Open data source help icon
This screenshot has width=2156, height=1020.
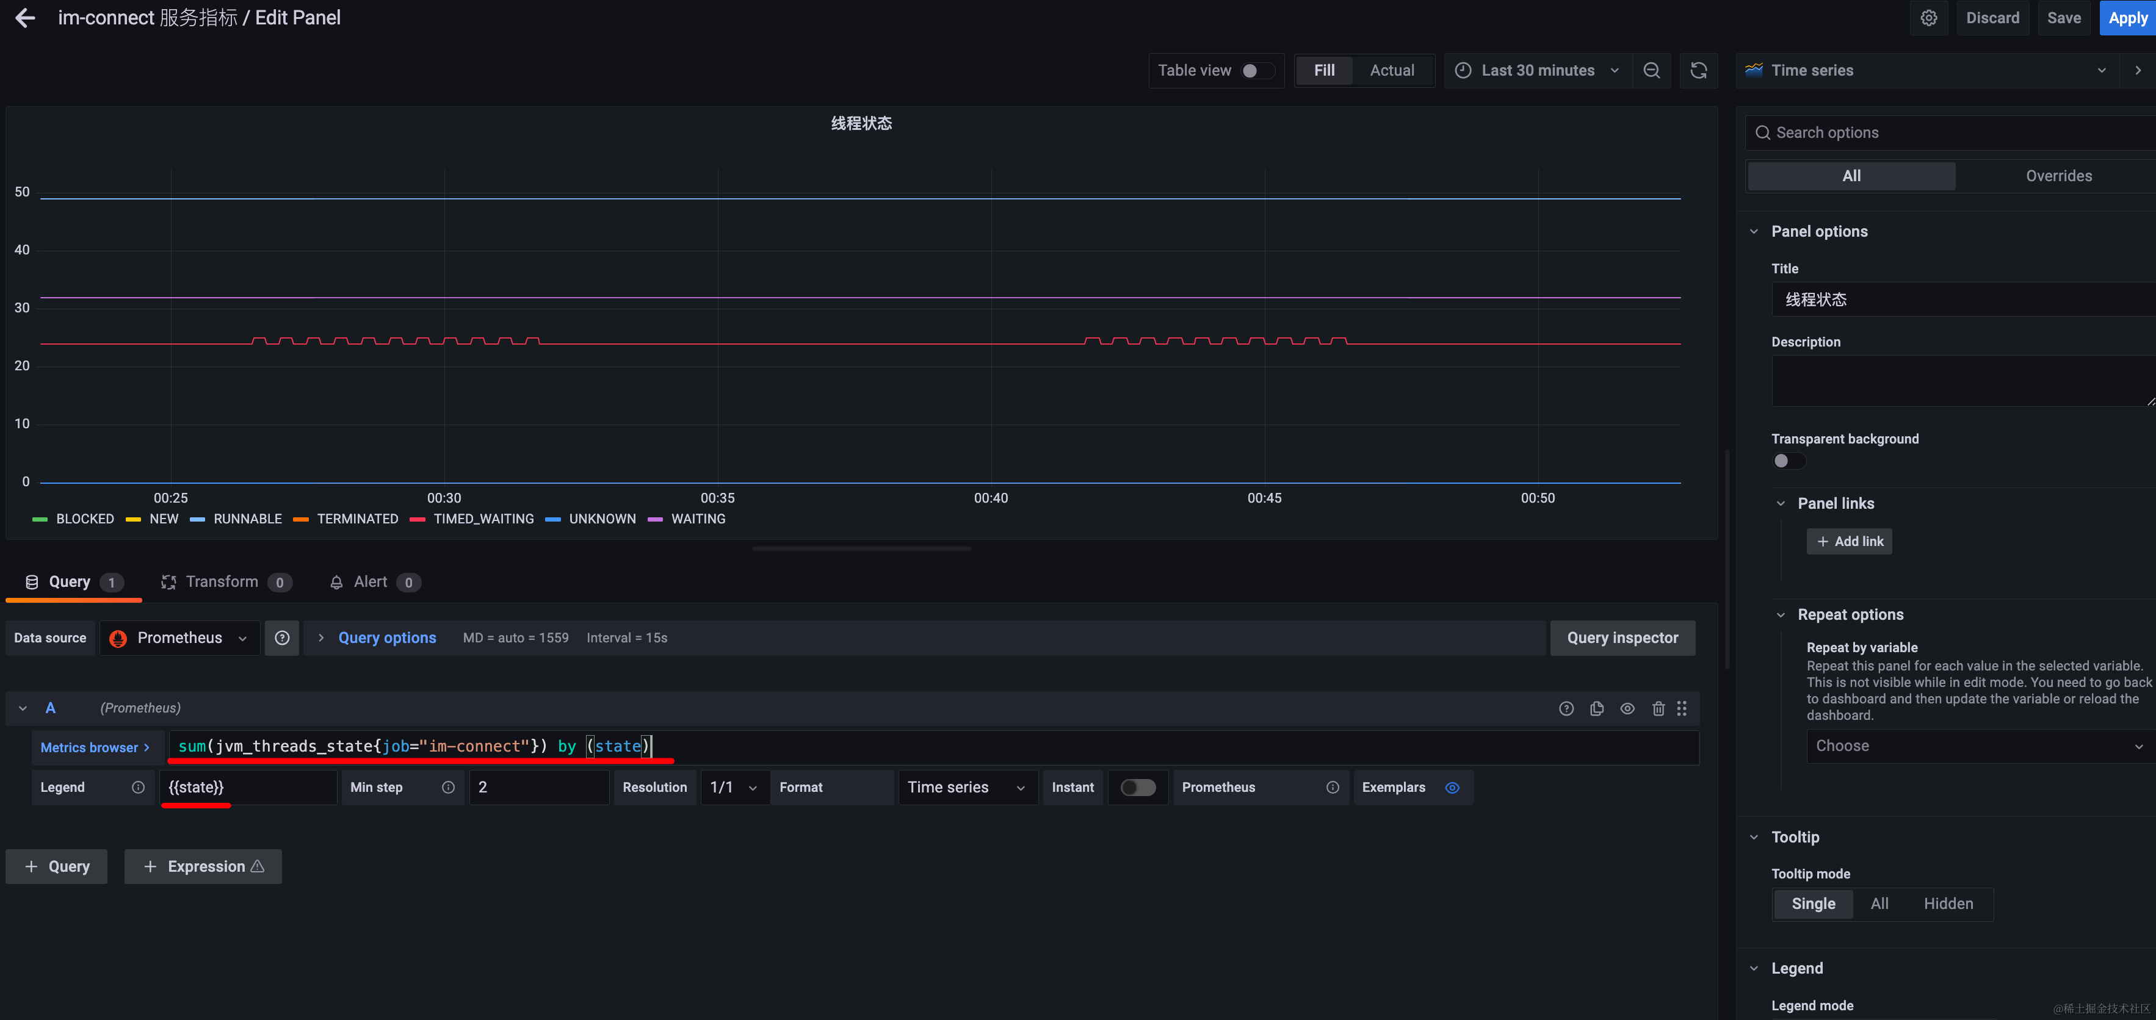click(282, 637)
